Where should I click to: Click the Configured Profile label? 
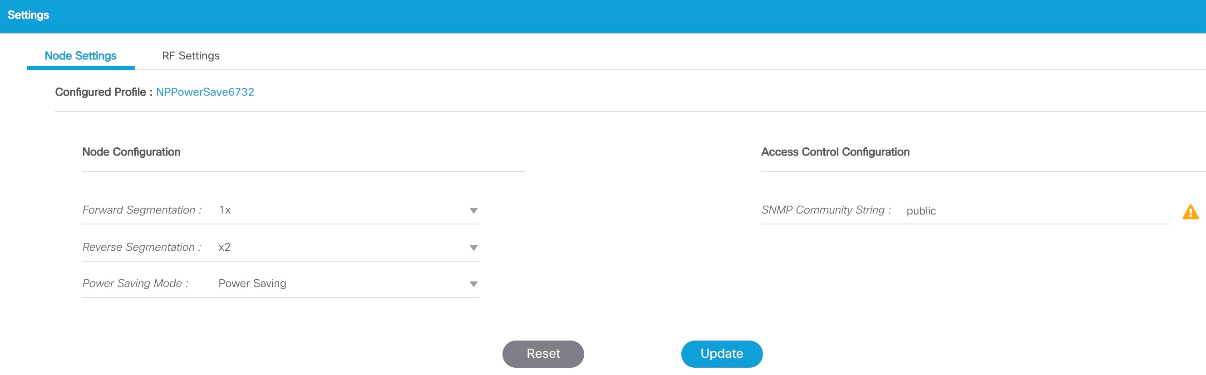click(104, 92)
